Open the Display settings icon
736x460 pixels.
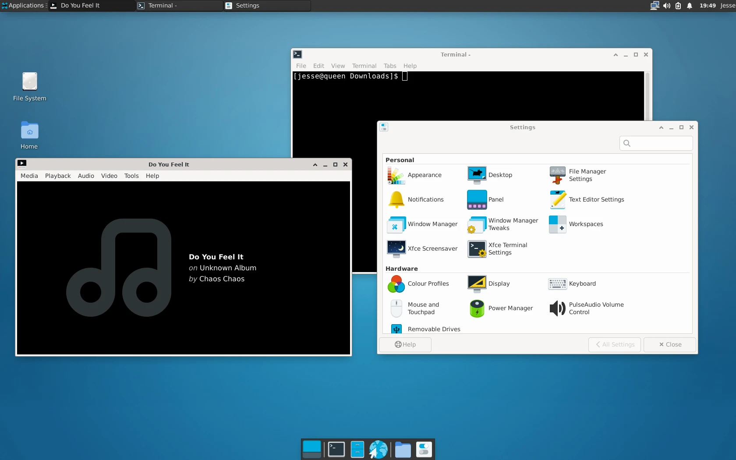(x=477, y=284)
